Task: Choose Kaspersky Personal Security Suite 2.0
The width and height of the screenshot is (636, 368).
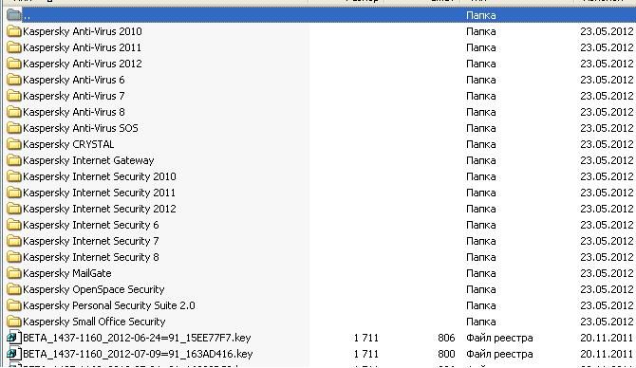Action: (x=109, y=305)
